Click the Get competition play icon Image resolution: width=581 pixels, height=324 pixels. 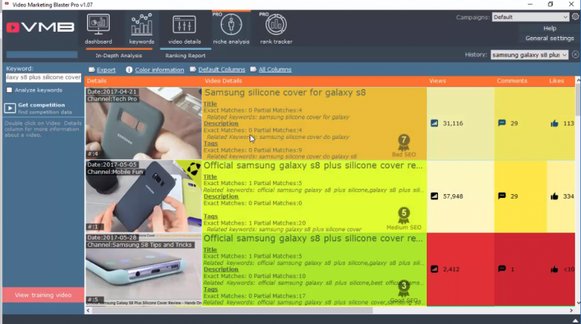coord(10,108)
